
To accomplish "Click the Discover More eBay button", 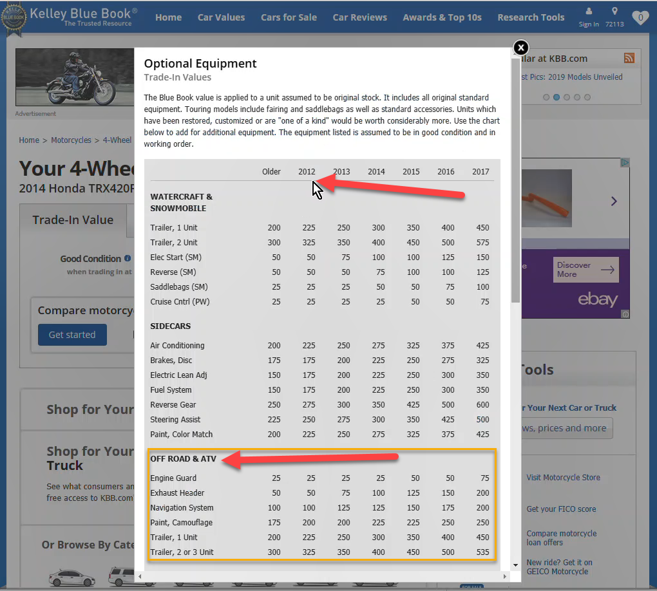I will coord(586,270).
